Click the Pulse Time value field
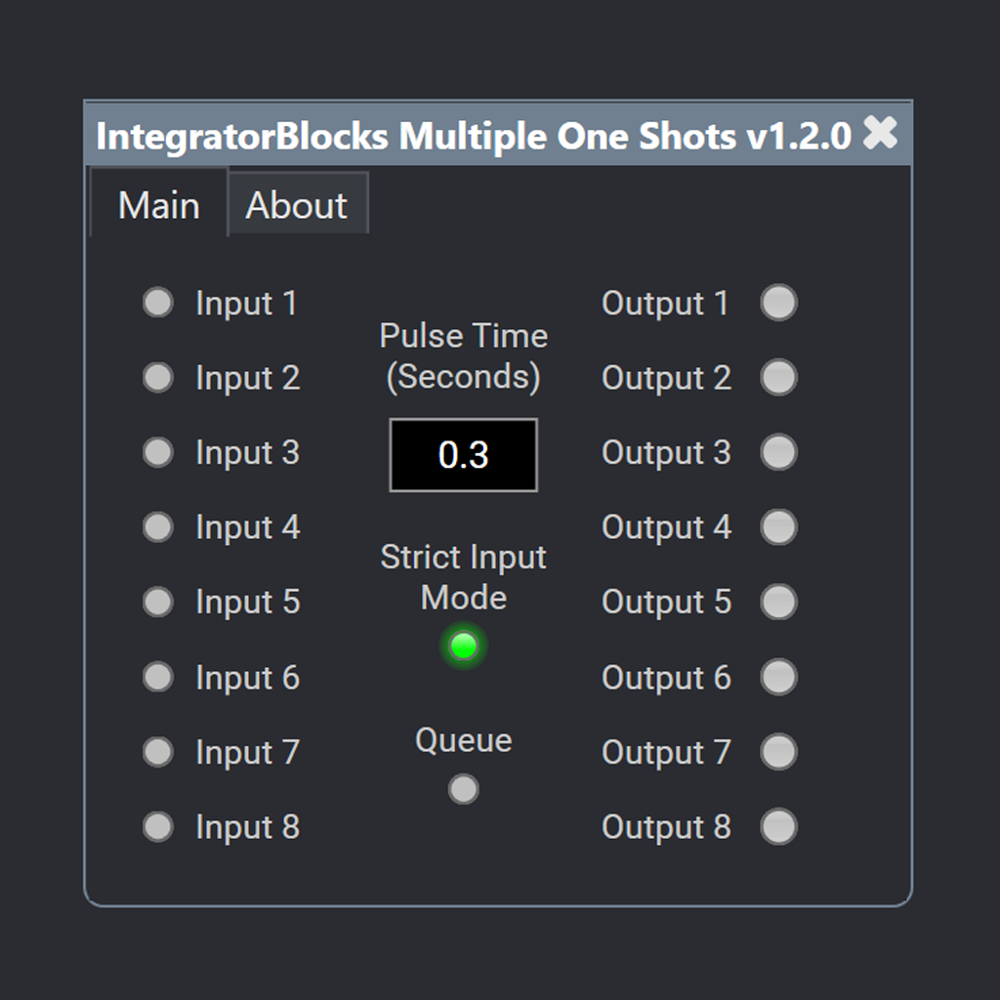This screenshot has height=1000, width=1000. (463, 454)
